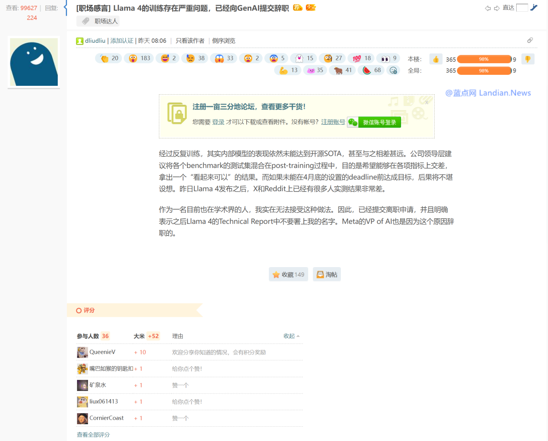Click the 收藏 favorite button
548x441 pixels.
(288, 275)
